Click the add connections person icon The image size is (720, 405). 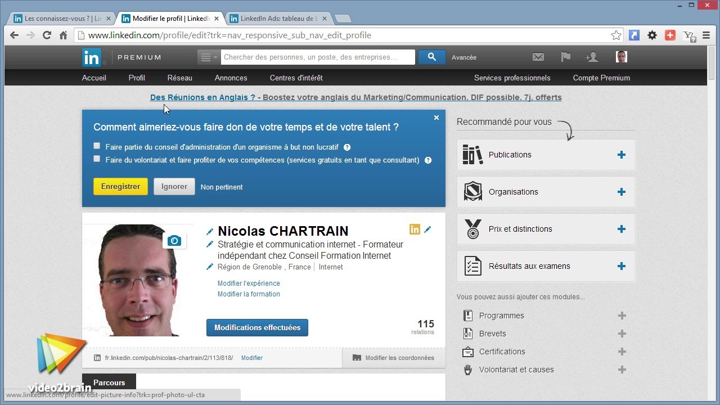(x=592, y=57)
